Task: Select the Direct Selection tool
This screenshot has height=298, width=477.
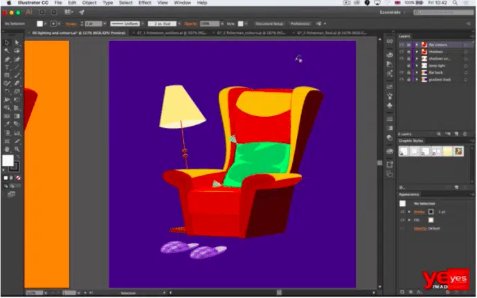Action: click(x=17, y=43)
